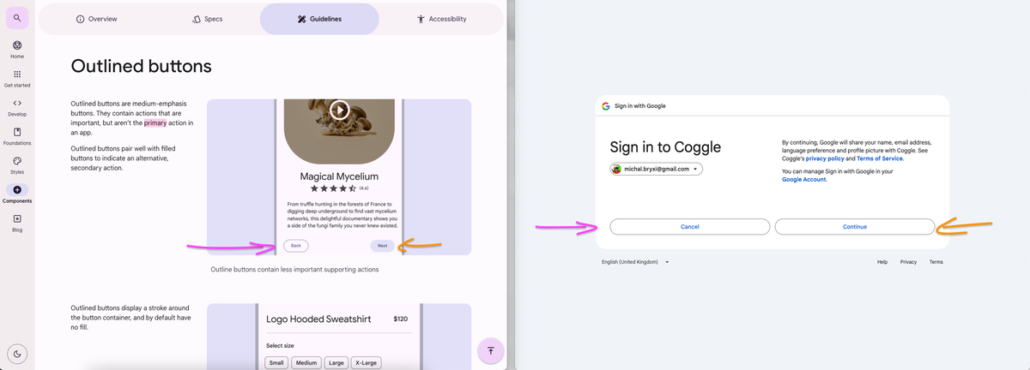Image resolution: width=1030 pixels, height=370 pixels.
Task: Open the Foundations icon
Action: tap(17, 132)
